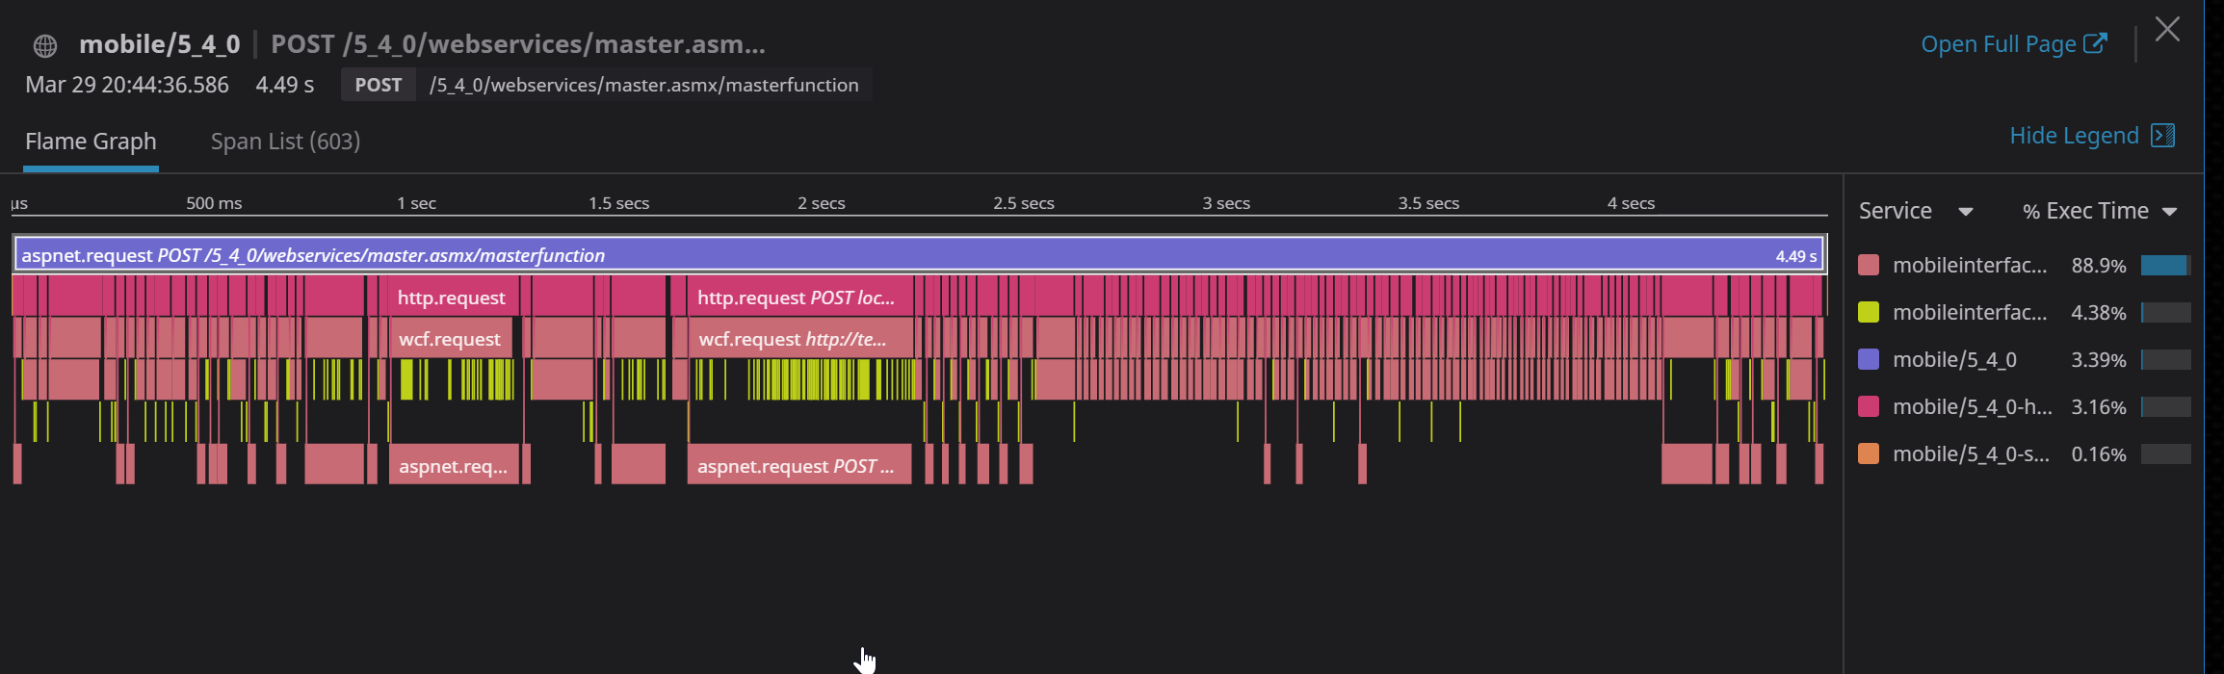Select the aspnet.request POST ... child span
This screenshot has width=2224, height=674.
[x=799, y=465]
